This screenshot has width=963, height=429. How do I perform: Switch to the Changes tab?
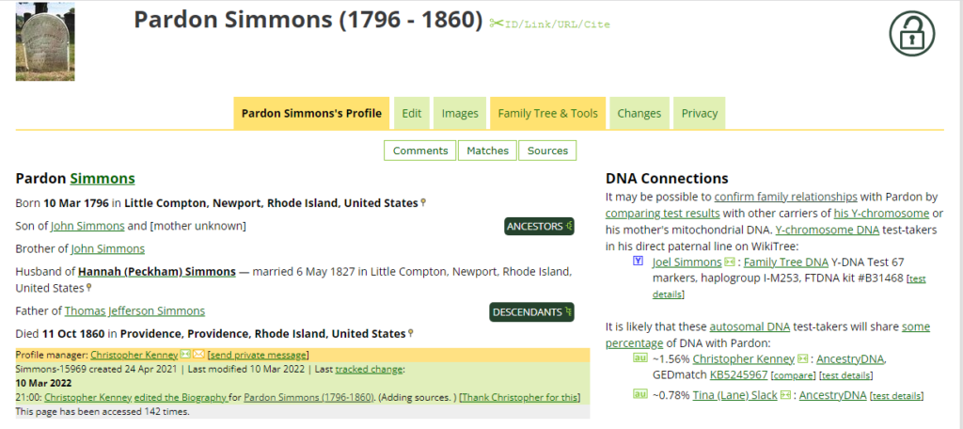point(639,114)
